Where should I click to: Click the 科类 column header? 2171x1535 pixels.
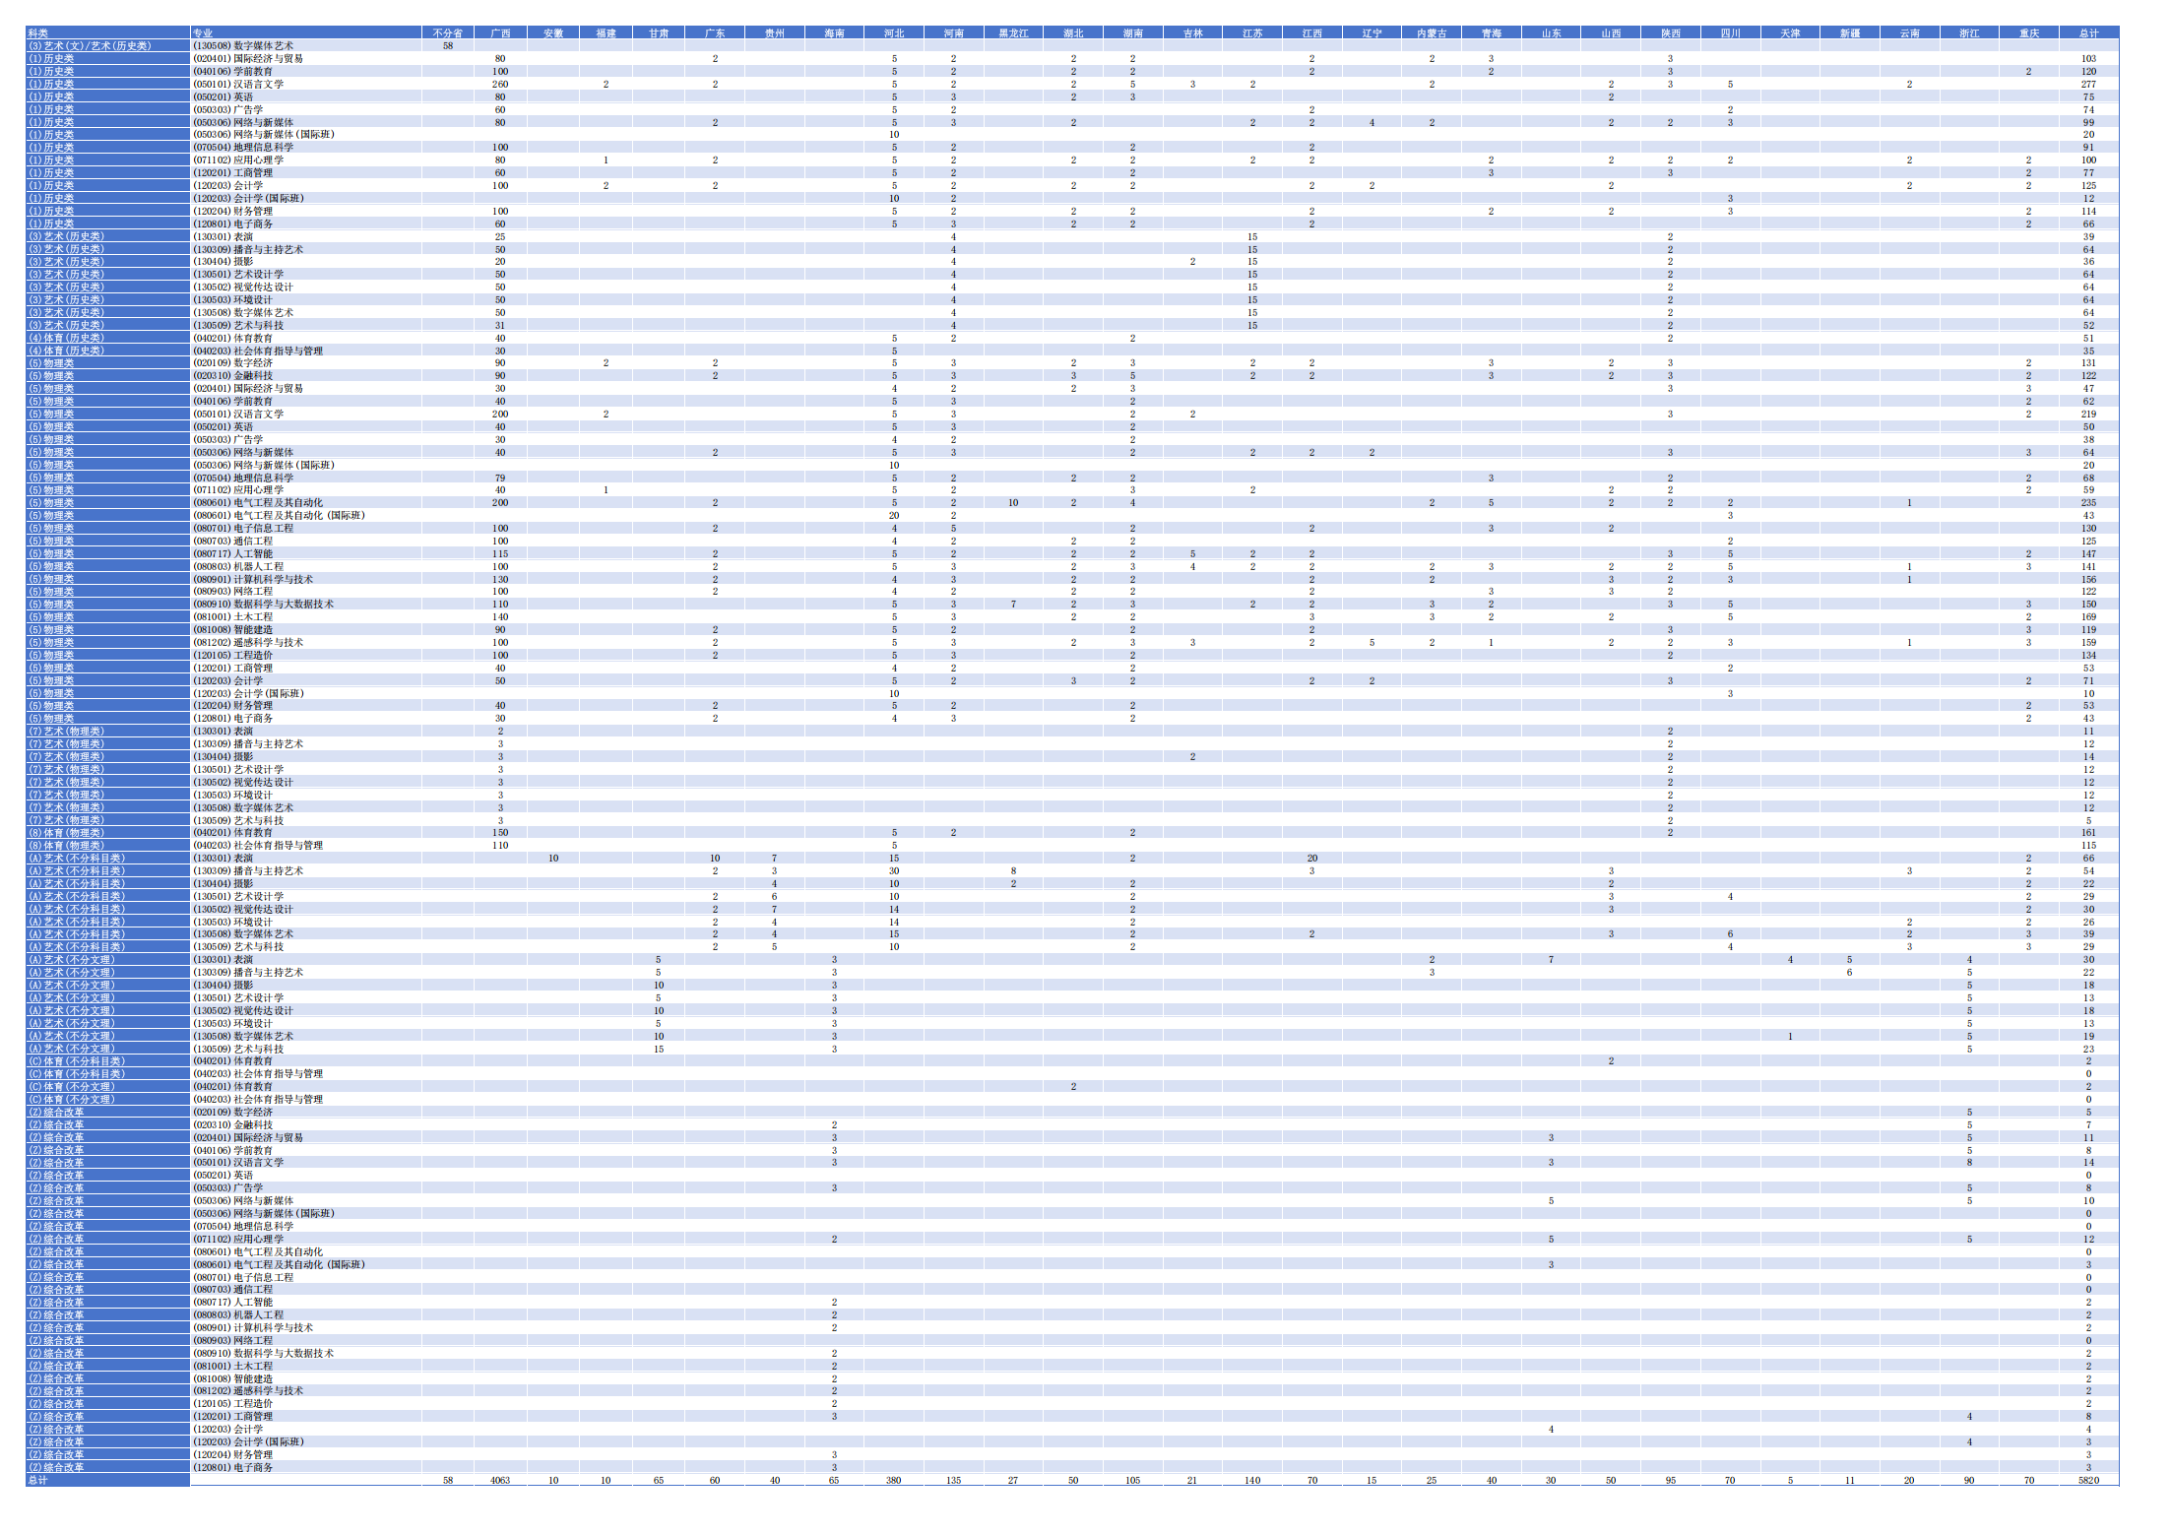[38, 33]
